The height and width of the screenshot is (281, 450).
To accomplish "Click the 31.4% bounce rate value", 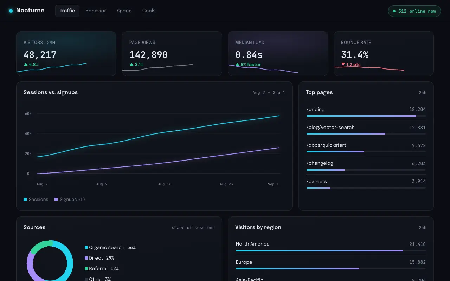I will tap(355, 55).
